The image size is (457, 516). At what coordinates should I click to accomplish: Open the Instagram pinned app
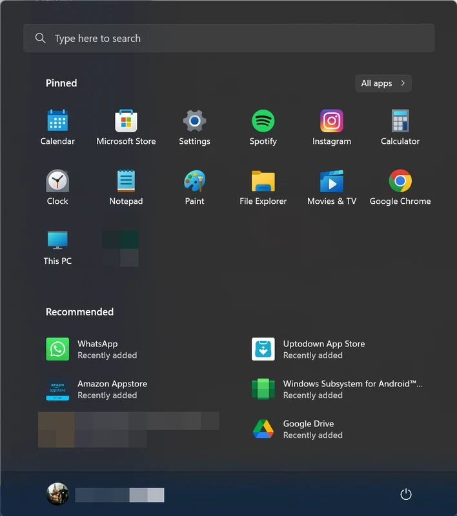[x=332, y=121]
